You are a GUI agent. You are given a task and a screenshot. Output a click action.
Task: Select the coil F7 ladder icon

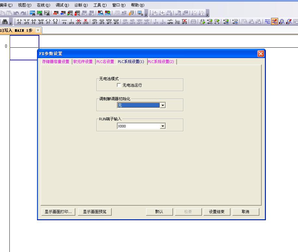48,22
